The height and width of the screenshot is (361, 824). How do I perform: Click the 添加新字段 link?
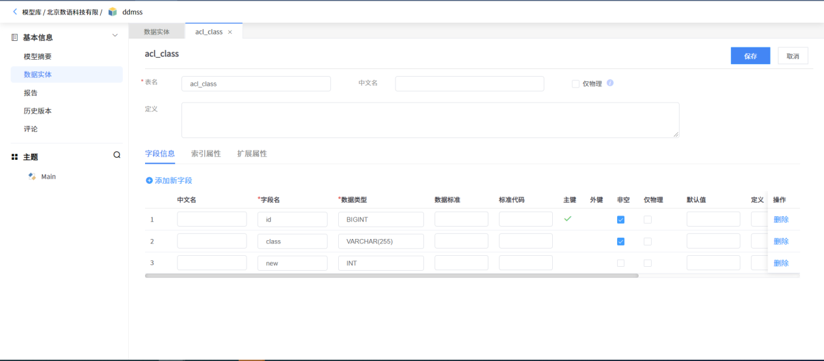[x=169, y=180]
